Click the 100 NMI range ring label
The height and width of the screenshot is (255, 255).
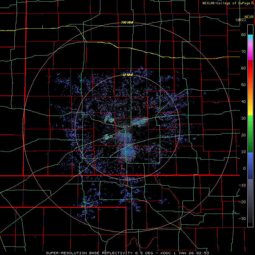pyautogui.click(x=127, y=22)
